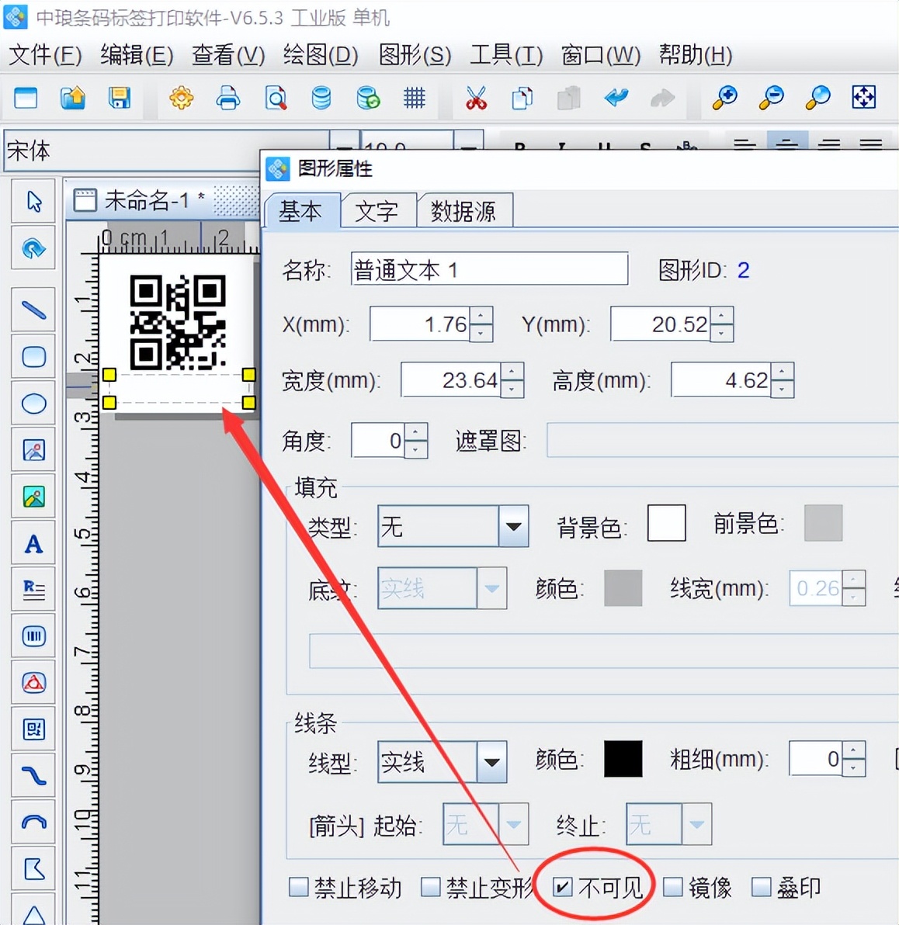899x925 pixels.
Task: Click the 遮罩图 input field
Action: [x=723, y=440]
